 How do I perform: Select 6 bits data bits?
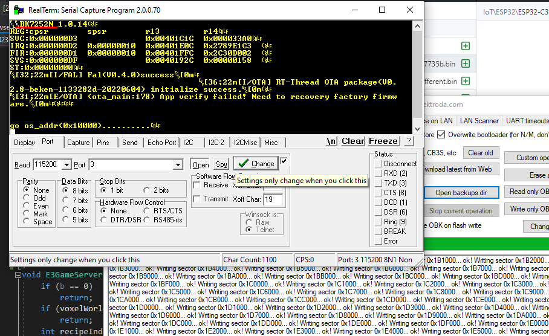click(x=65, y=210)
